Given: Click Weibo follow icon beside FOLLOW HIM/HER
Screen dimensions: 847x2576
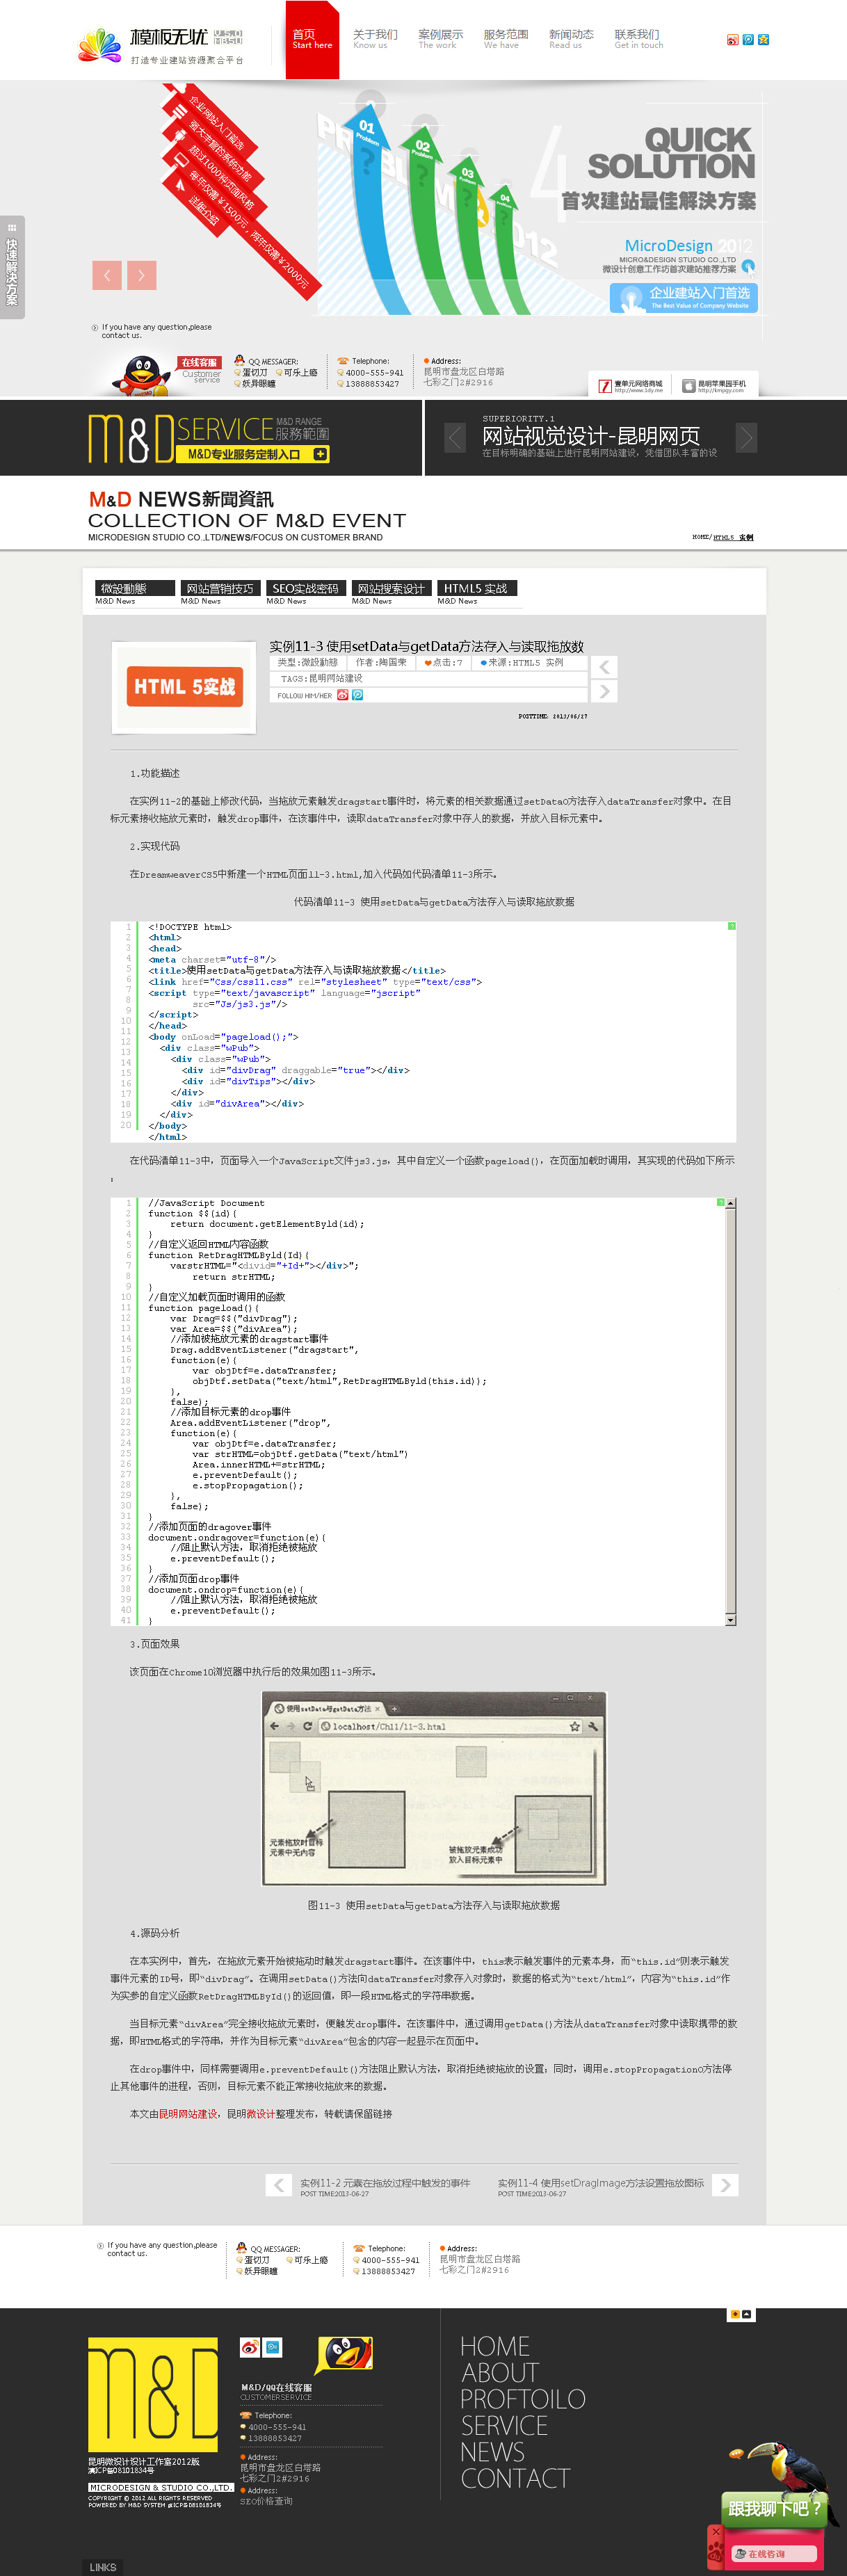Looking at the screenshot, I should 343,695.
